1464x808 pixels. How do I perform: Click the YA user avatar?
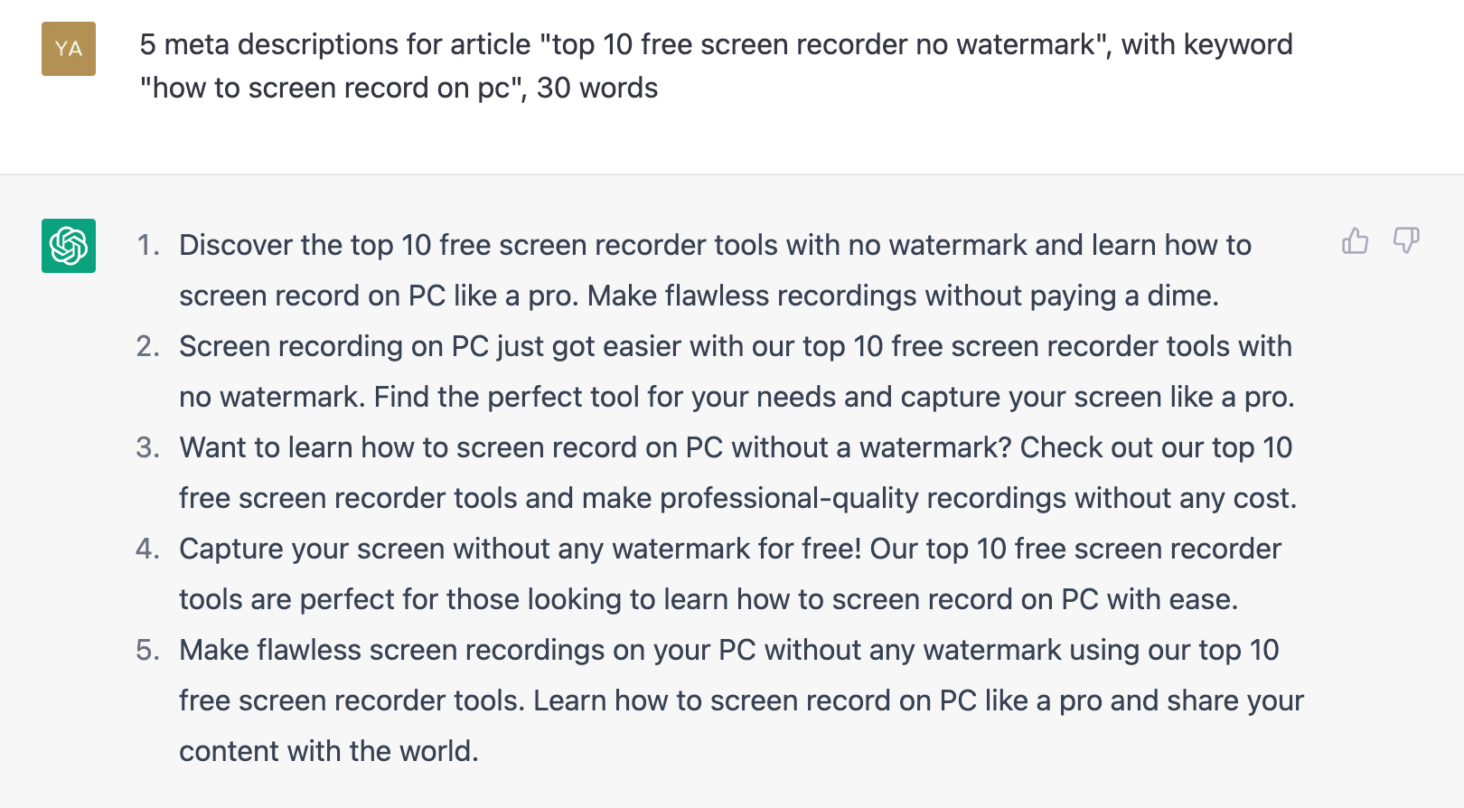(69, 49)
